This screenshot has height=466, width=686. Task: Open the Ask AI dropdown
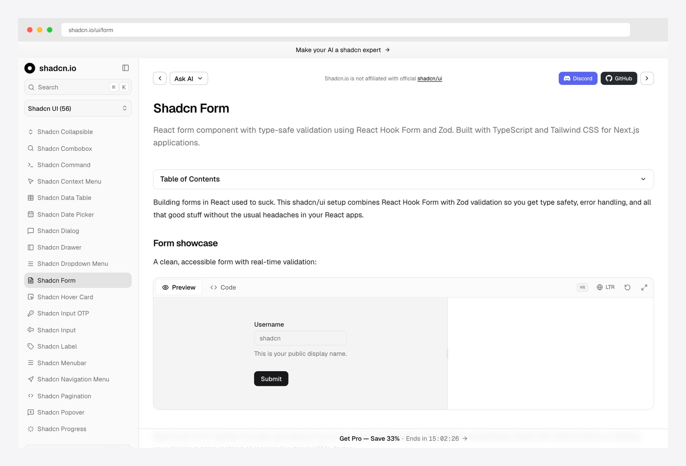(189, 79)
